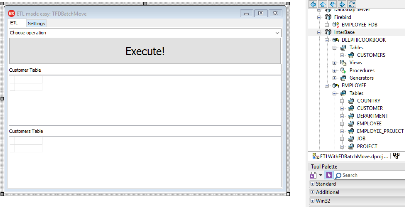Click the InterBase driver icon
405x207 pixels.
[328, 32]
